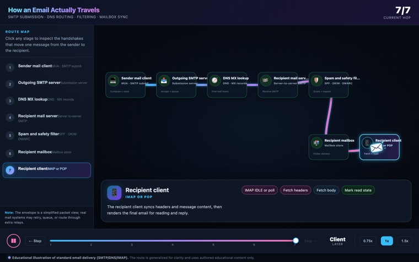Pause the animation with the pink button
419x262 pixels.
click(x=13, y=241)
